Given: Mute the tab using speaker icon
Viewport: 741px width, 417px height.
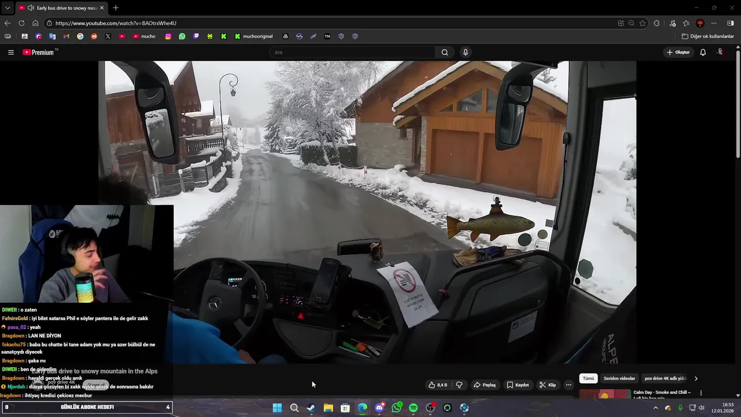Looking at the screenshot, I should (30, 8).
